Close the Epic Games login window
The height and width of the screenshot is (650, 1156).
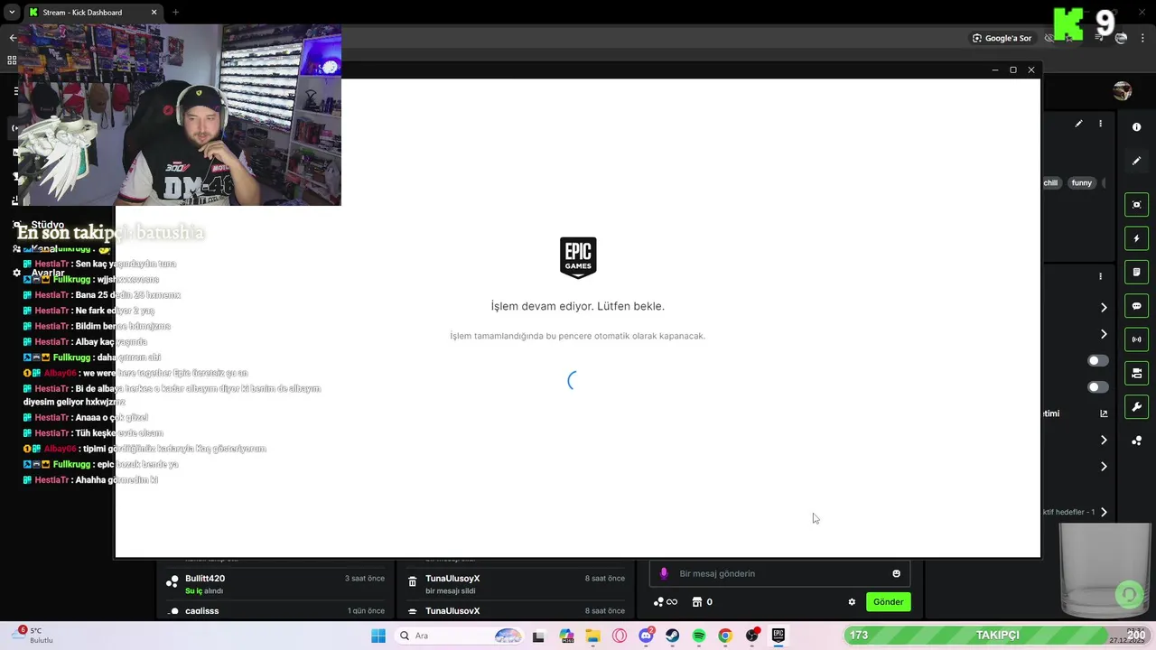coord(1030,70)
